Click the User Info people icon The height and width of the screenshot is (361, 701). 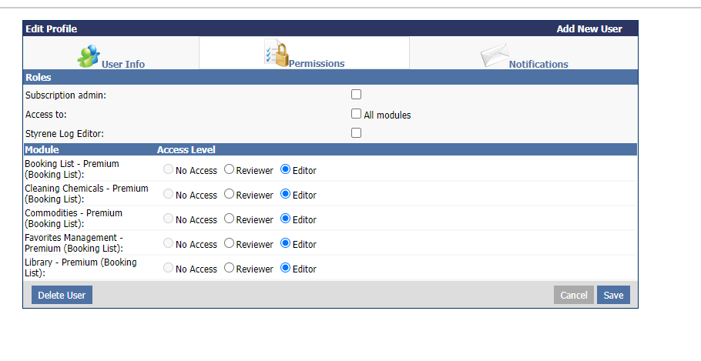[89, 55]
